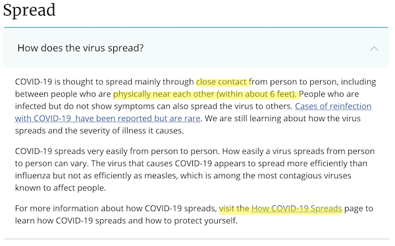395x246 pixels.
Task: Click link text "have been reported but are rare"
Action: [x=138, y=118]
